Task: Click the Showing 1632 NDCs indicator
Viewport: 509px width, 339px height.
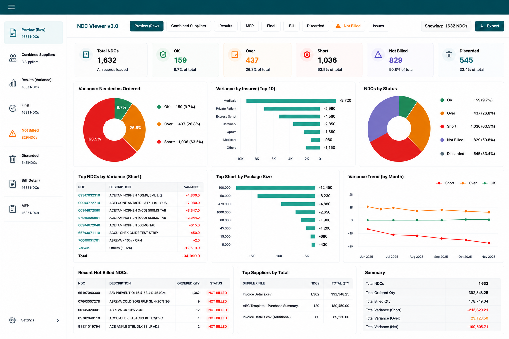Action: pos(446,26)
